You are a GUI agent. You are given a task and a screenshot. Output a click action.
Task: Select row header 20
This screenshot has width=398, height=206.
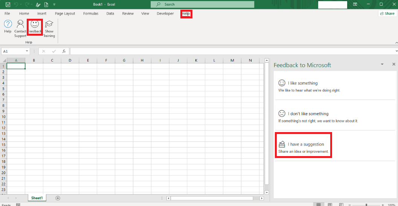(x=3, y=173)
